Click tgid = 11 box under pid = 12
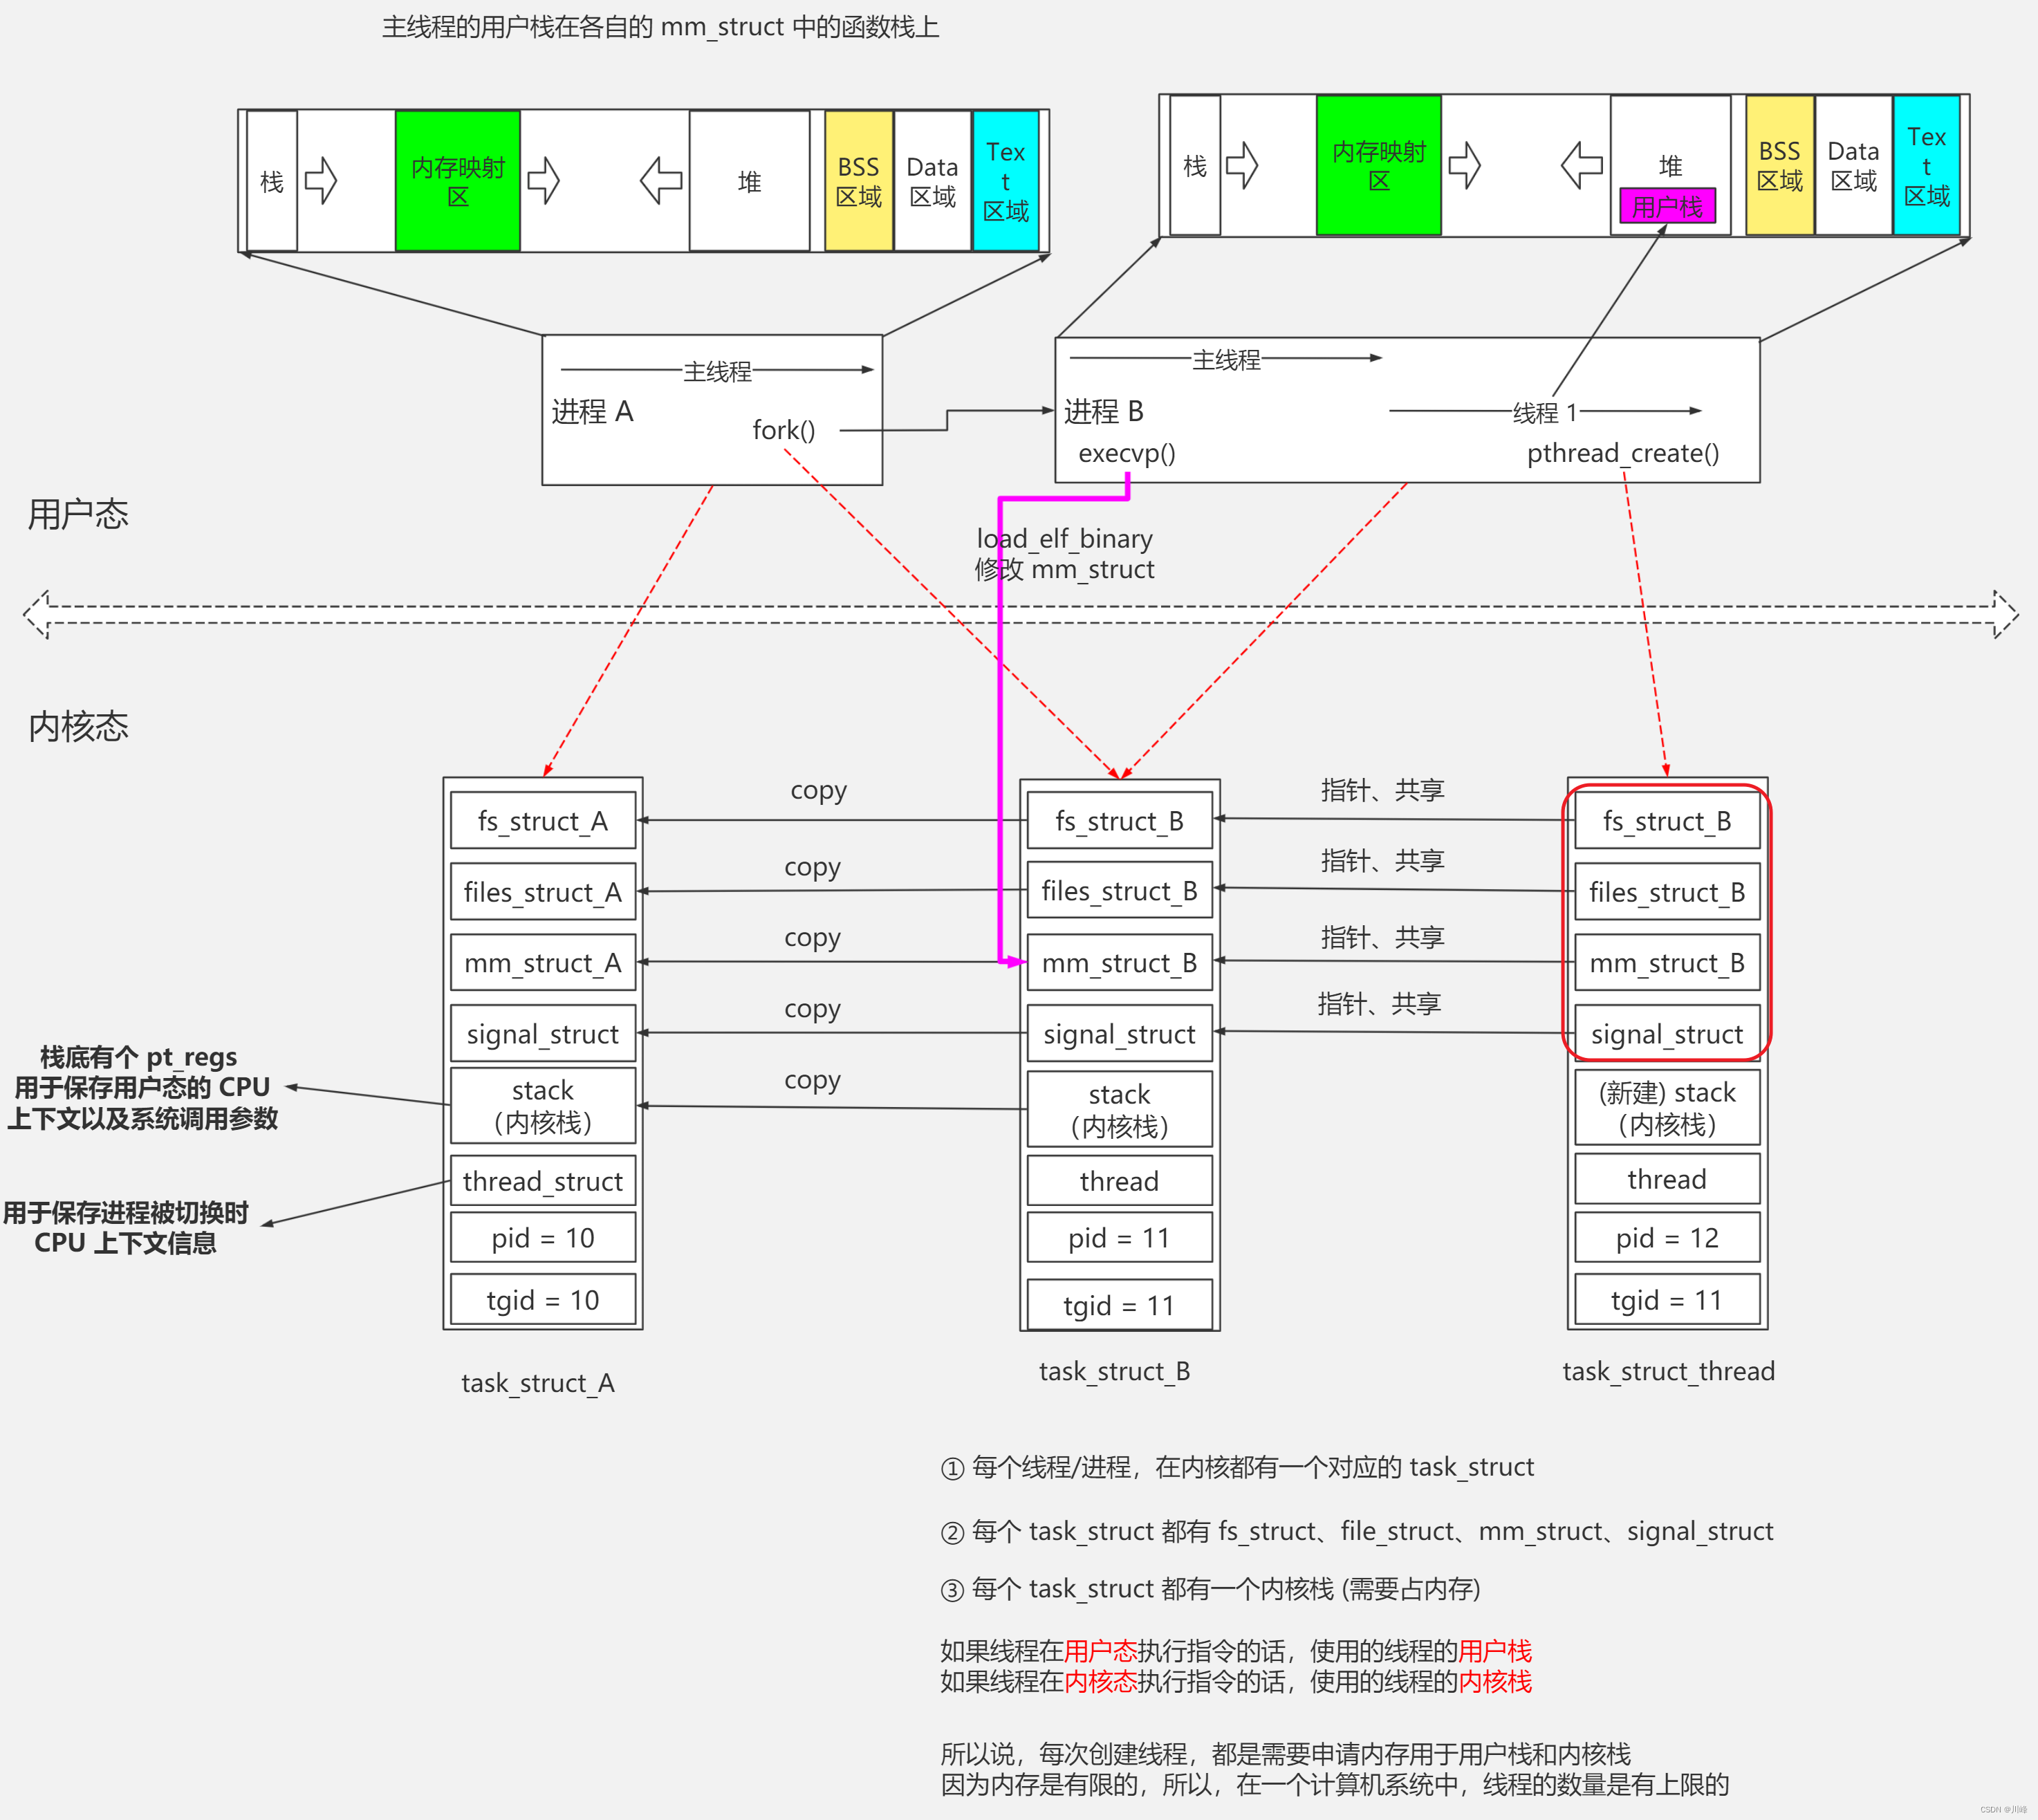 click(1667, 1300)
